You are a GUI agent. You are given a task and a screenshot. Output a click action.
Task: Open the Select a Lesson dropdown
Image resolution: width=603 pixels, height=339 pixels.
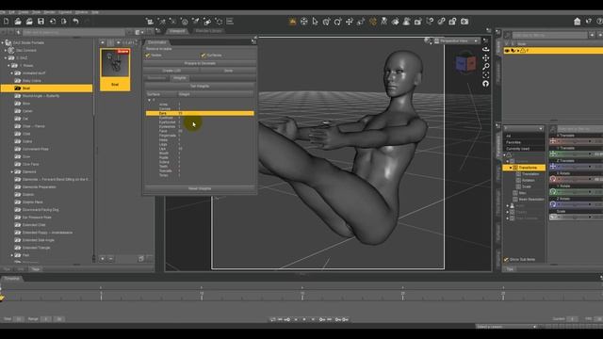click(506, 327)
